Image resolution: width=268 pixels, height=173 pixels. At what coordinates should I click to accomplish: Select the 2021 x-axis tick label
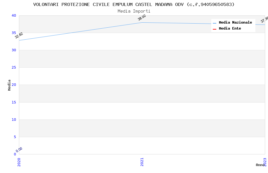tap(142, 162)
